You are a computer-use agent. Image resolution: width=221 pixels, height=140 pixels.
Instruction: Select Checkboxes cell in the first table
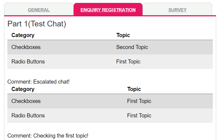coord(26,47)
